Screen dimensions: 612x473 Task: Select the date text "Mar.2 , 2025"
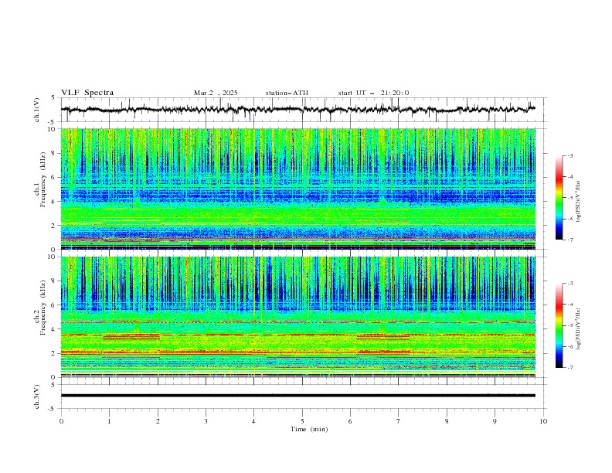tap(216, 93)
